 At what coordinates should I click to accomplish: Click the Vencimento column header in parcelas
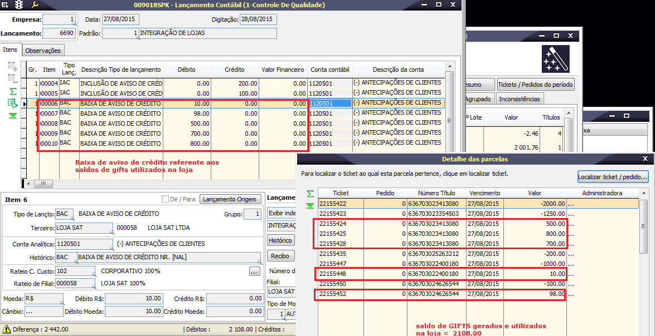484,193
